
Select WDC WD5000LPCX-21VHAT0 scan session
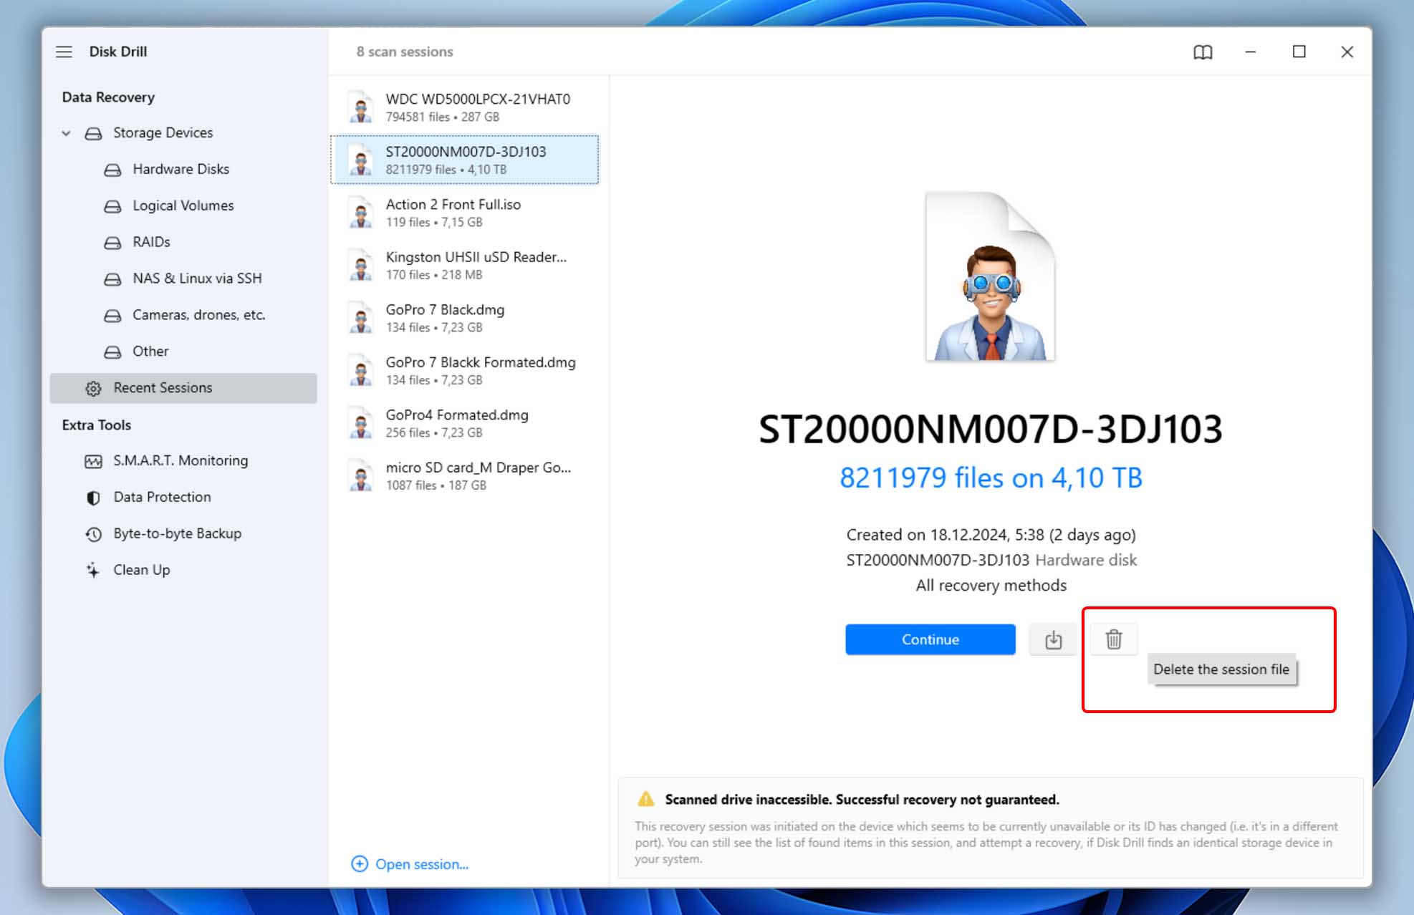[464, 107]
